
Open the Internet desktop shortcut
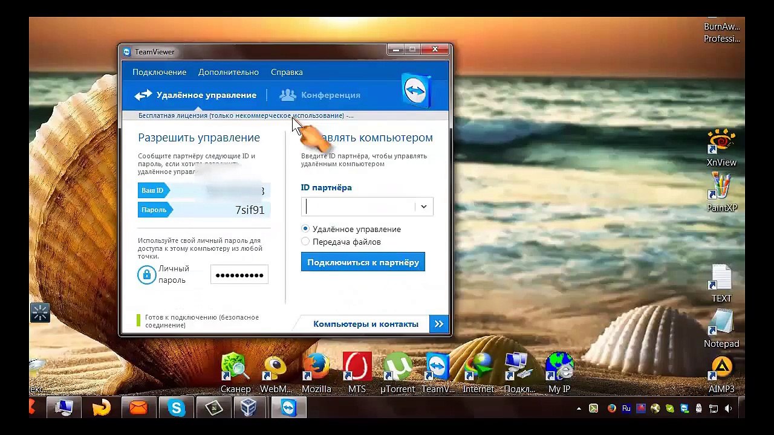pyautogui.click(x=478, y=373)
